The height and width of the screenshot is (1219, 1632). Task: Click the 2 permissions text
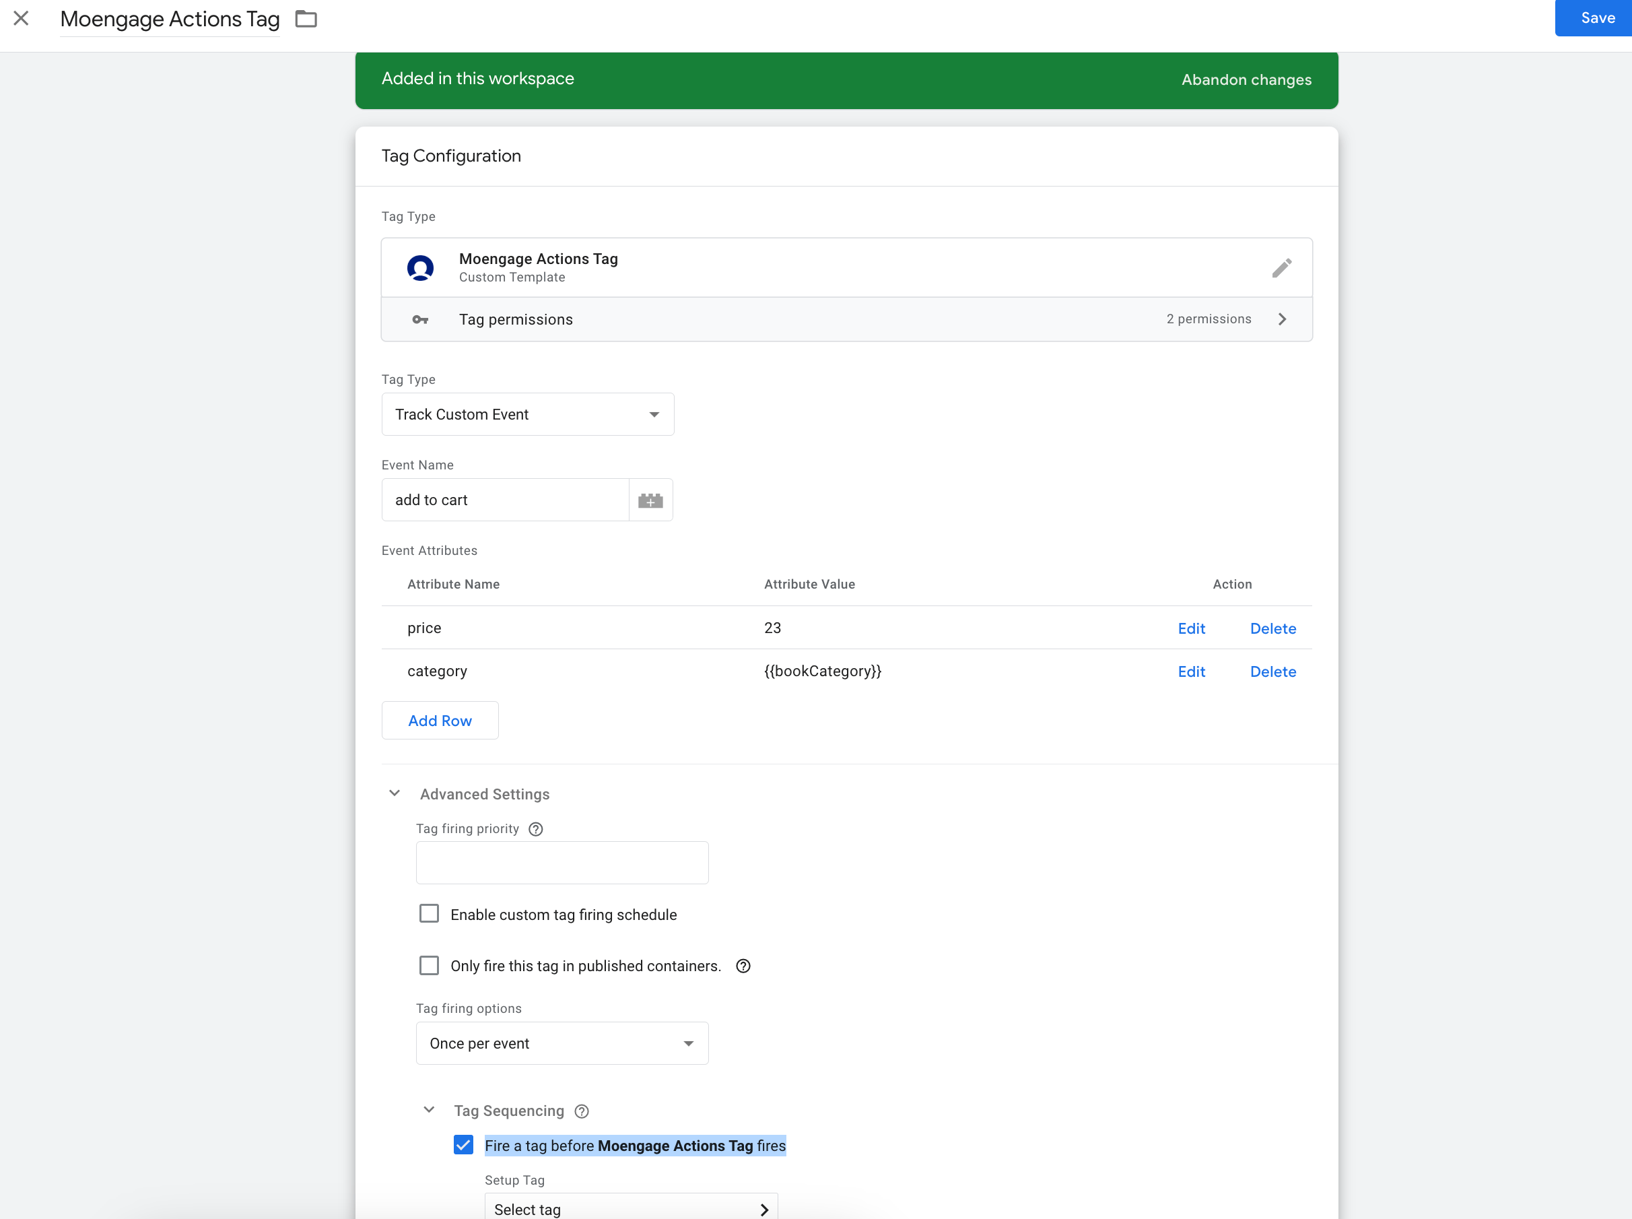[x=1209, y=319]
